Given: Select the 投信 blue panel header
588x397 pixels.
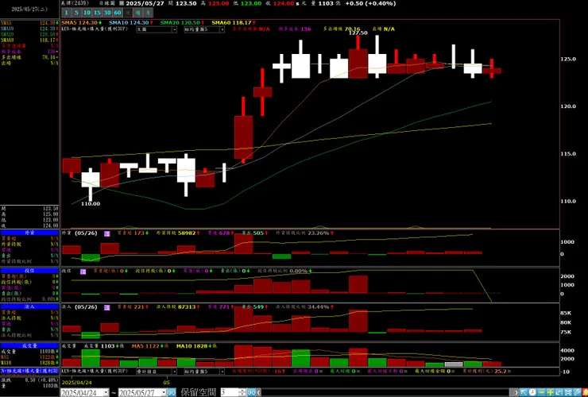Looking at the screenshot, I should [29, 270].
